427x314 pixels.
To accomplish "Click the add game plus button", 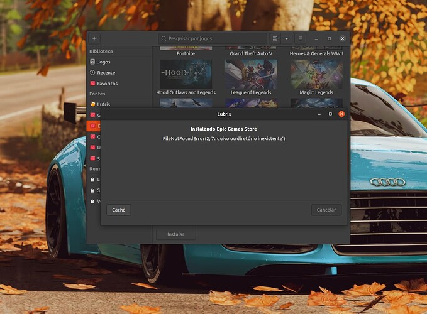I will (x=94, y=38).
